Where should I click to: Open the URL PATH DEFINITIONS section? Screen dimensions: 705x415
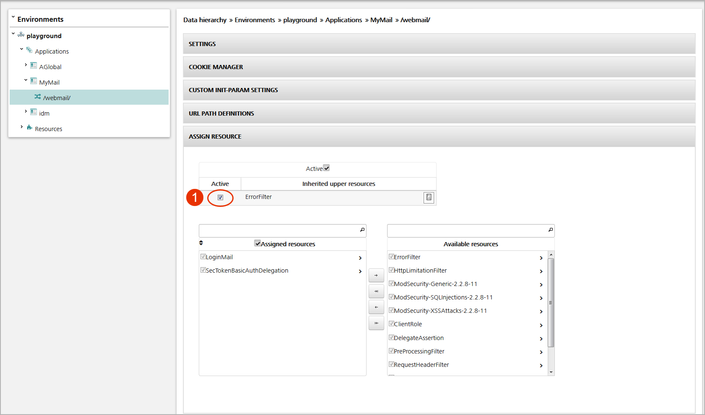point(439,113)
